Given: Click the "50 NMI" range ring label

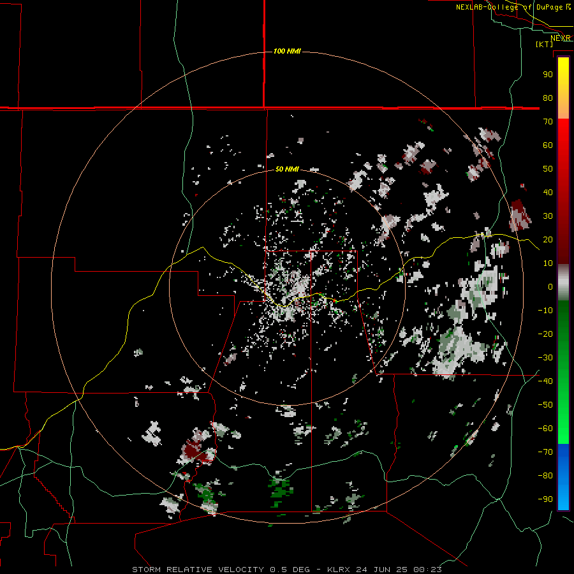Looking at the screenshot, I should (x=287, y=169).
